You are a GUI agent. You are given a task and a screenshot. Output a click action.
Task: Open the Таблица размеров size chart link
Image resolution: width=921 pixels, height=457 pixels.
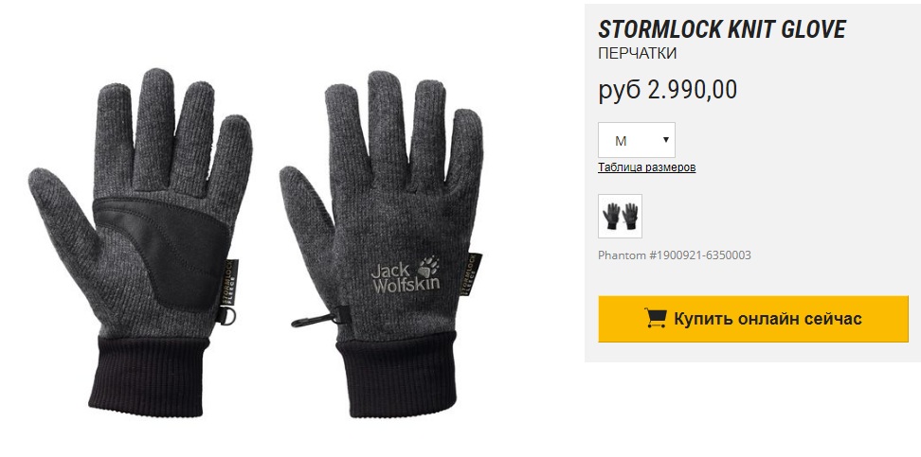pos(647,167)
